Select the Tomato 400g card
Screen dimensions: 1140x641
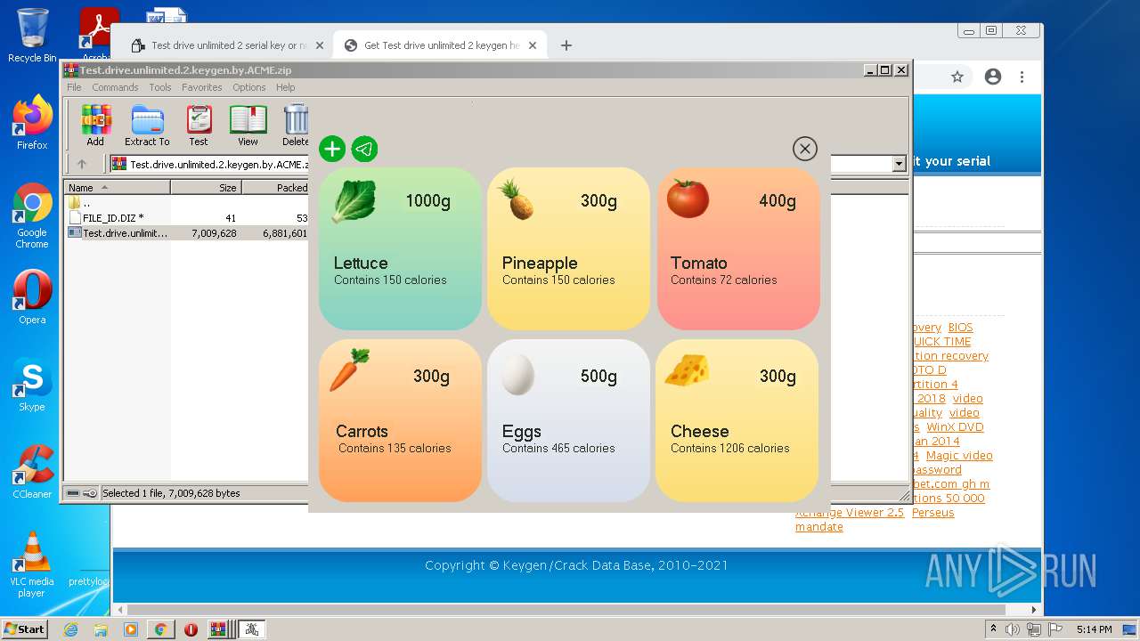point(738,248)
